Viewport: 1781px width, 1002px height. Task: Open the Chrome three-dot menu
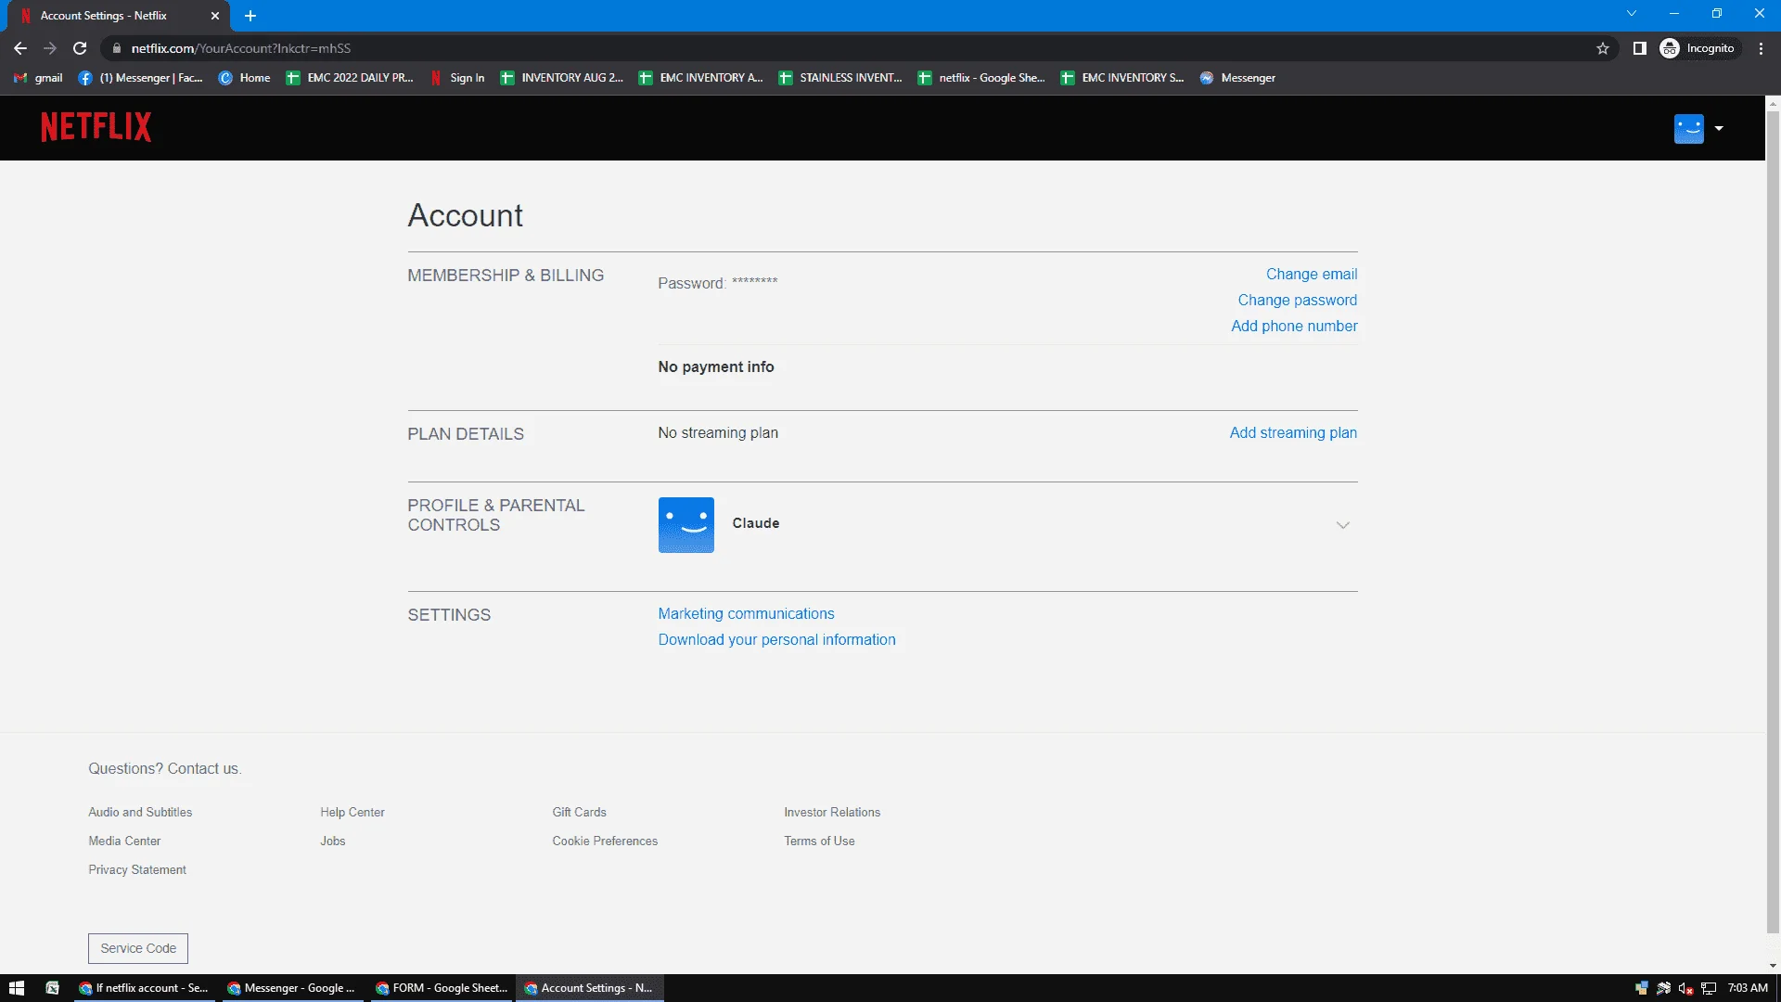1761,48
